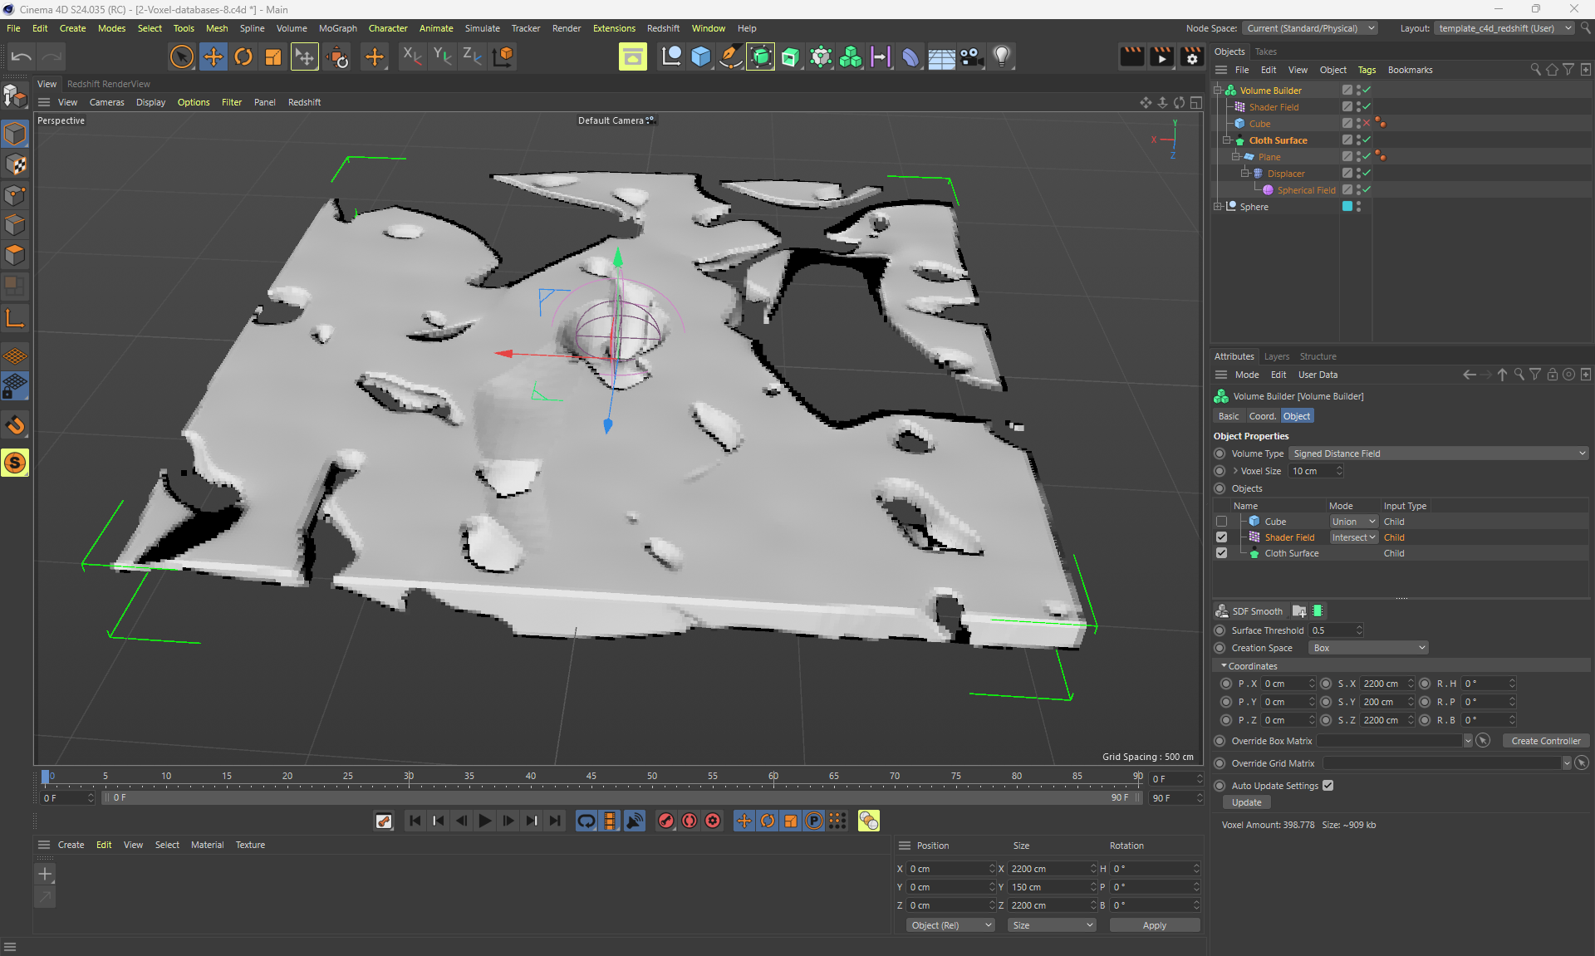The height and width of the screenshot is (956, 1595).
Task: Click the Undo arrow icon
Action: click(22, 56)
